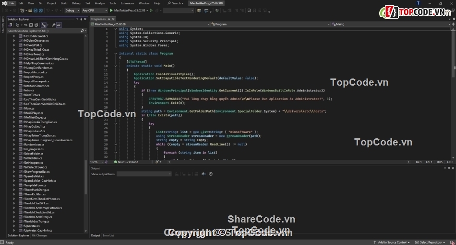Viewport: 456px width, 245px height.
Task: Open the Build menu
Action: 64,3
